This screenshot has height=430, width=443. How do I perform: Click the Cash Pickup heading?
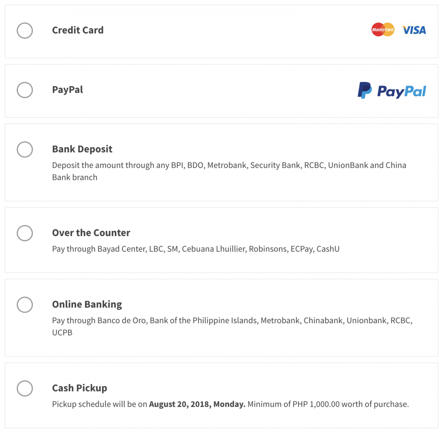(x=80, y=388)
